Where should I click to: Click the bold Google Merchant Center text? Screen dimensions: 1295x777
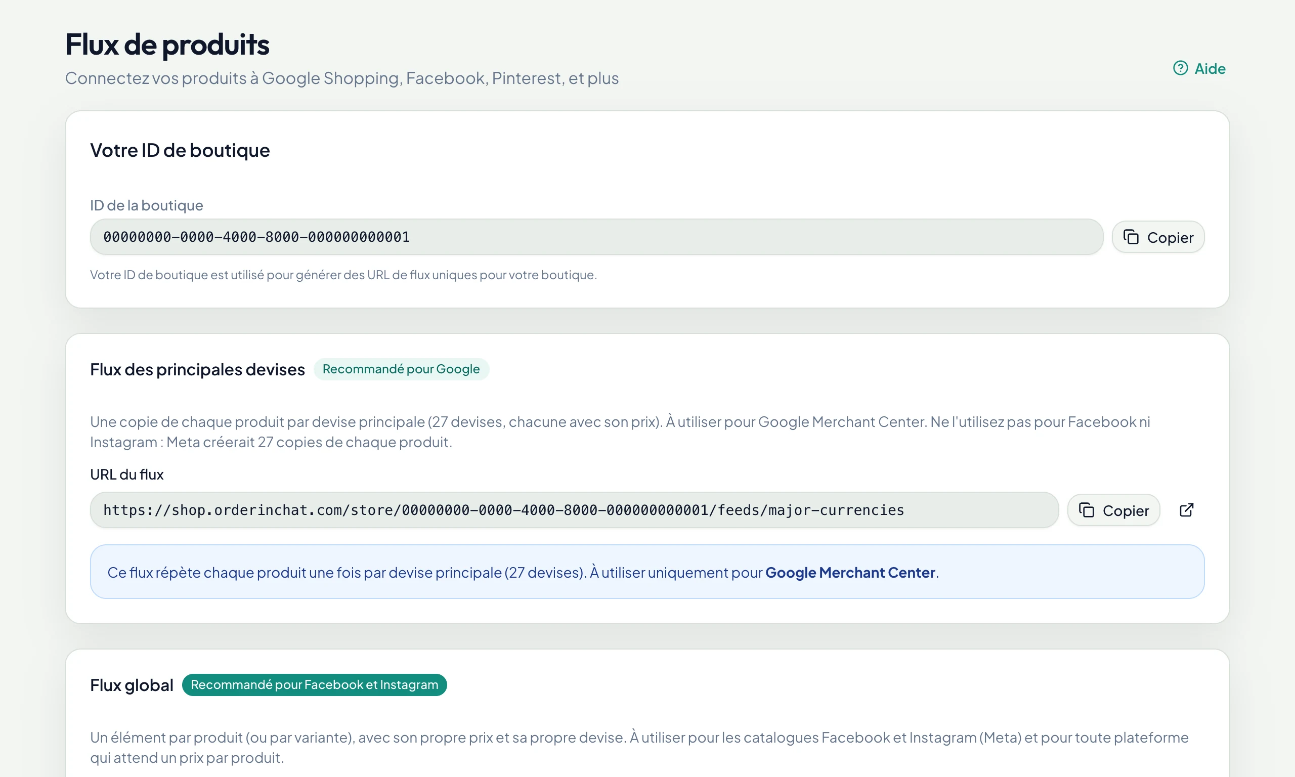click(850, 572)
